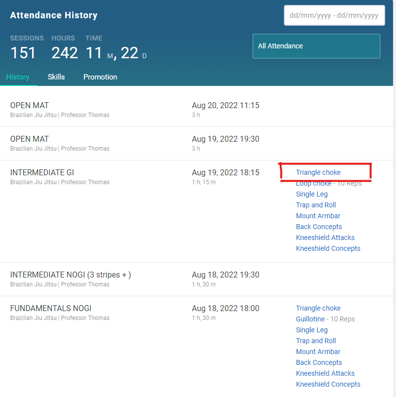Open Back Concepts in Fundamentals Nogi session
The width and height of the screenshot is (396, 397).
(319, 363)
